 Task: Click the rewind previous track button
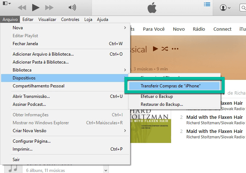point(22,8)
